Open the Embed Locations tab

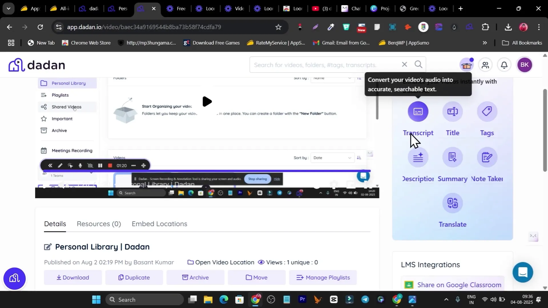[x=159, y=224]
